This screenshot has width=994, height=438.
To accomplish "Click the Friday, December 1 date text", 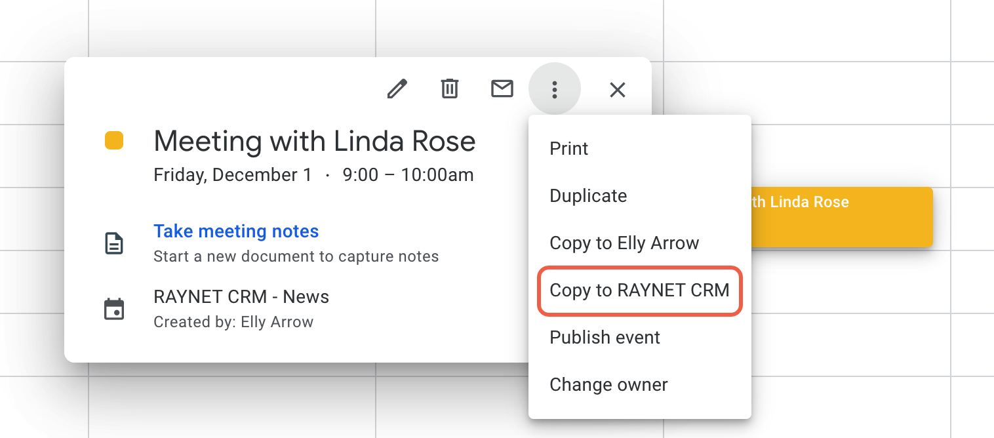I will 233,176.
